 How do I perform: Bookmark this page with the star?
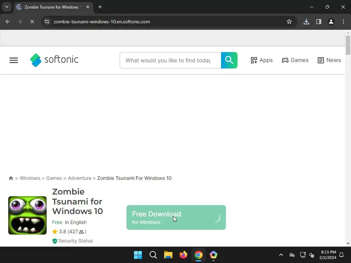click(289, 22)
